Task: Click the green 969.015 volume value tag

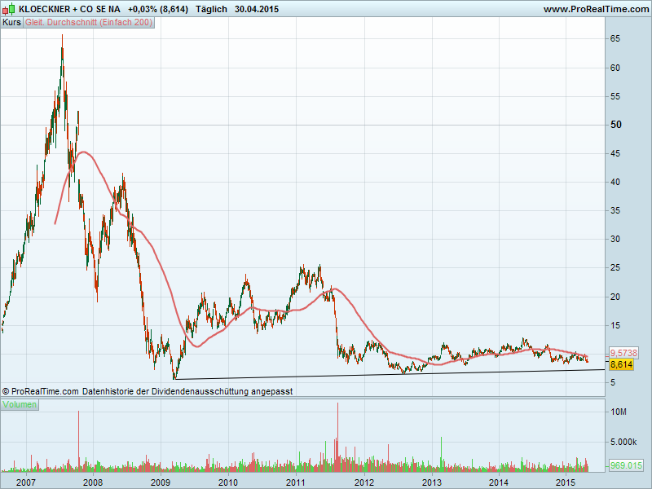Action: coord(626,465)
